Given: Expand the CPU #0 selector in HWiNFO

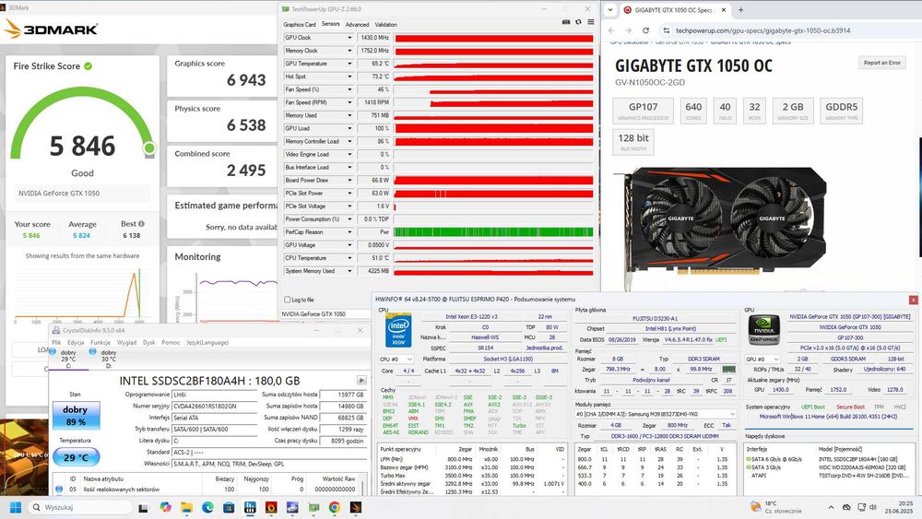Looking at the screenshot, I should 396,360.
